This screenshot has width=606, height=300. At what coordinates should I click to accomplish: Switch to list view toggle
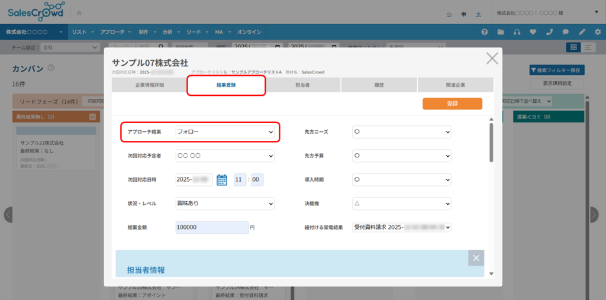(x=588, y=47)
